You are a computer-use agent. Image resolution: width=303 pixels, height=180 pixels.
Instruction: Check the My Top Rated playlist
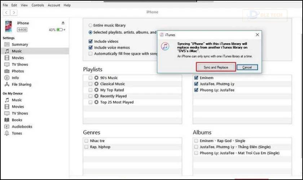point(91,90)
